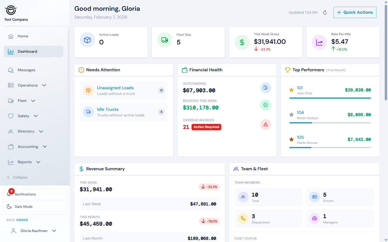Open the Idle Trucks link
This screenshot has width=388, height=242.
pyautogui.click(x=108, y=109)
